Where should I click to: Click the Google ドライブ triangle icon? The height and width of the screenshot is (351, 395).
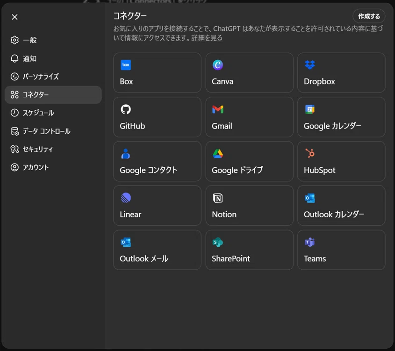[218, 154]
